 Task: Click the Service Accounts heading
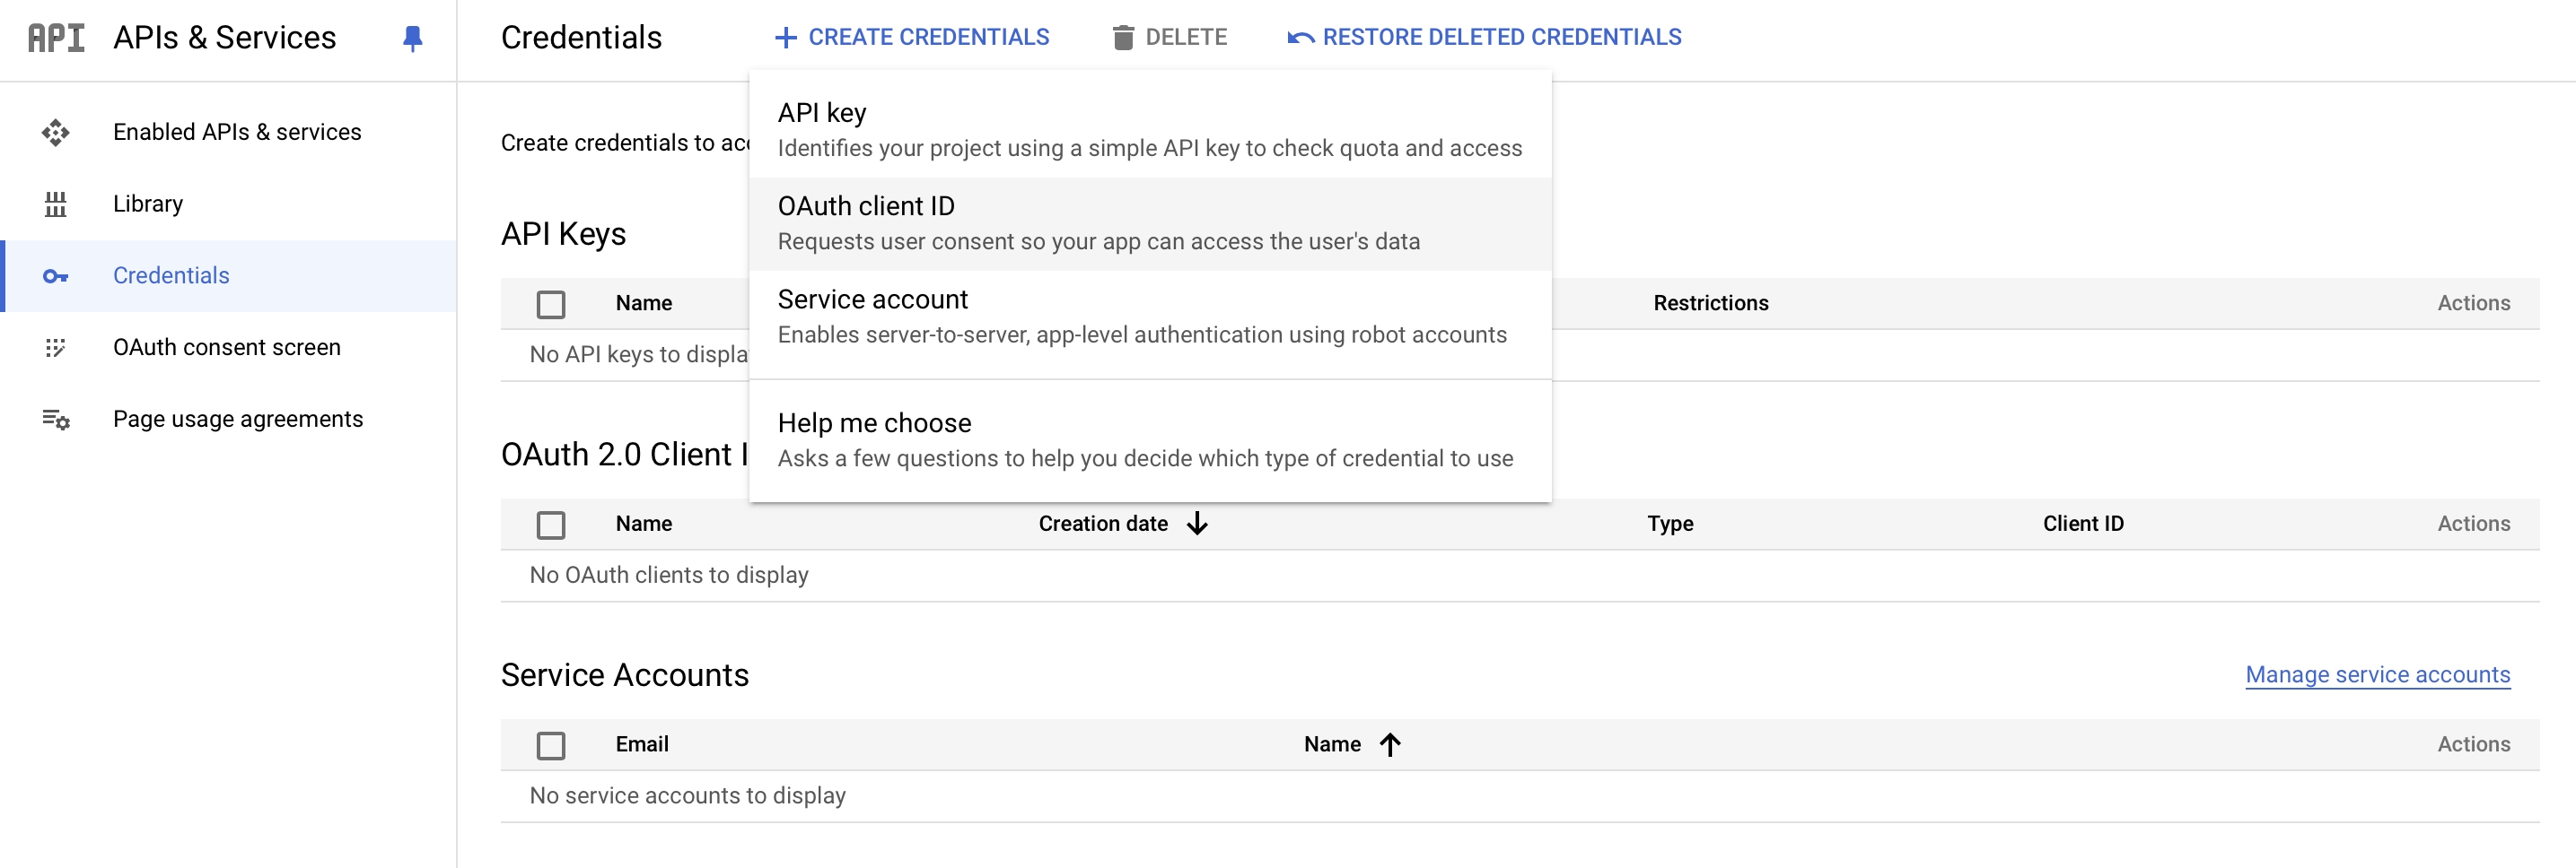click(625, 675)
